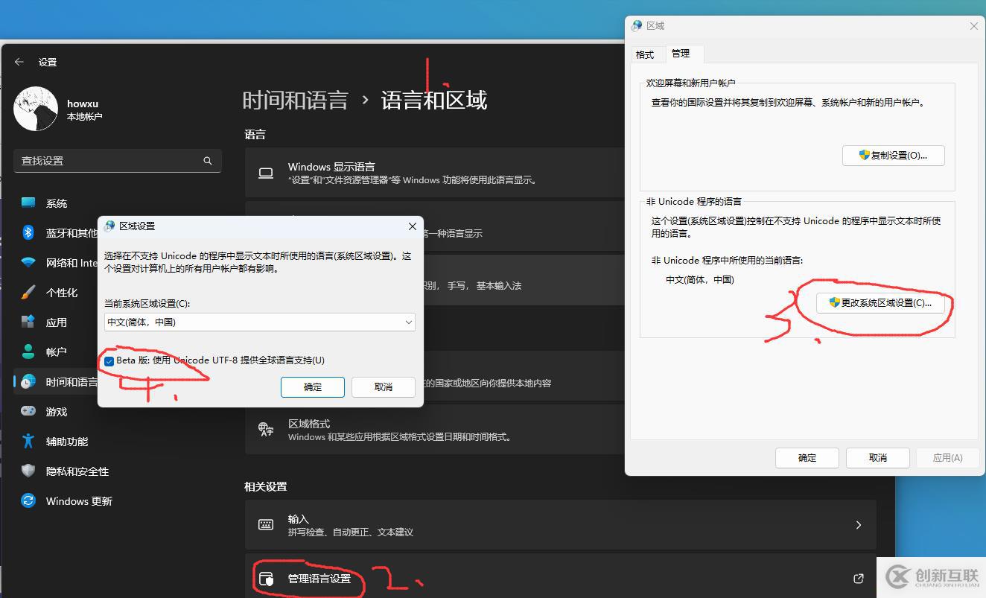Click 取消 in 区域设置 dialog

(383, 387)
